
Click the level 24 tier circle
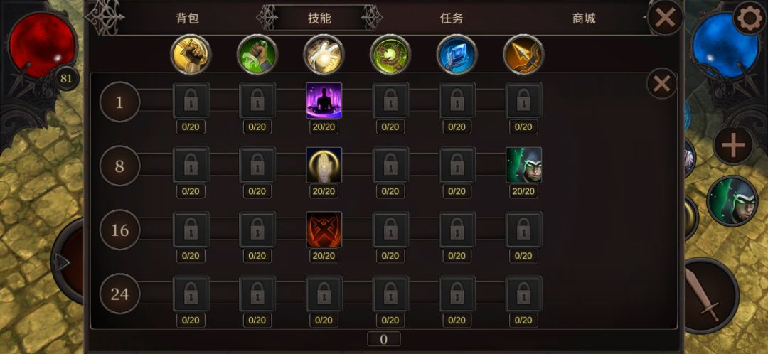(x=120, y=294)
